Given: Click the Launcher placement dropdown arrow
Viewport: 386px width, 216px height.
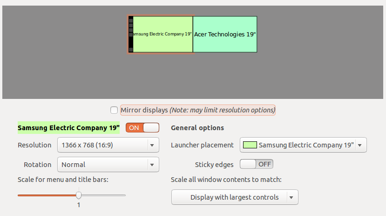Looking at the screenshot, I should point(360,145).
